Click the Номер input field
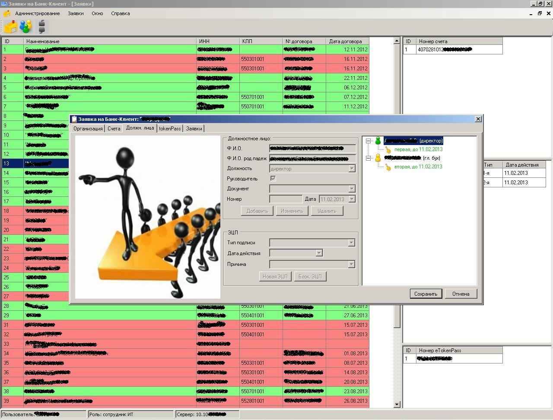The image size is (553, 420). click(x=286, y=199)
